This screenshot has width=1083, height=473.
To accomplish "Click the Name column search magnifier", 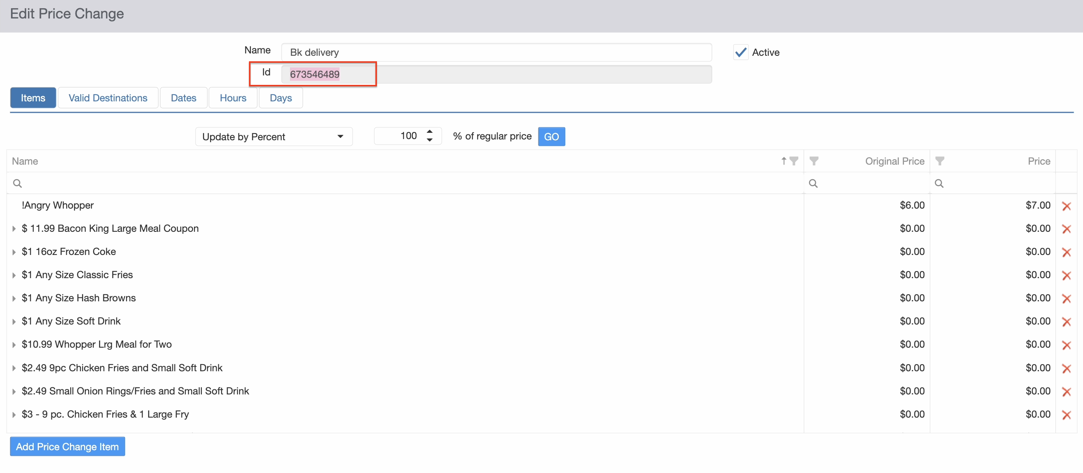I will coord(17,183).
